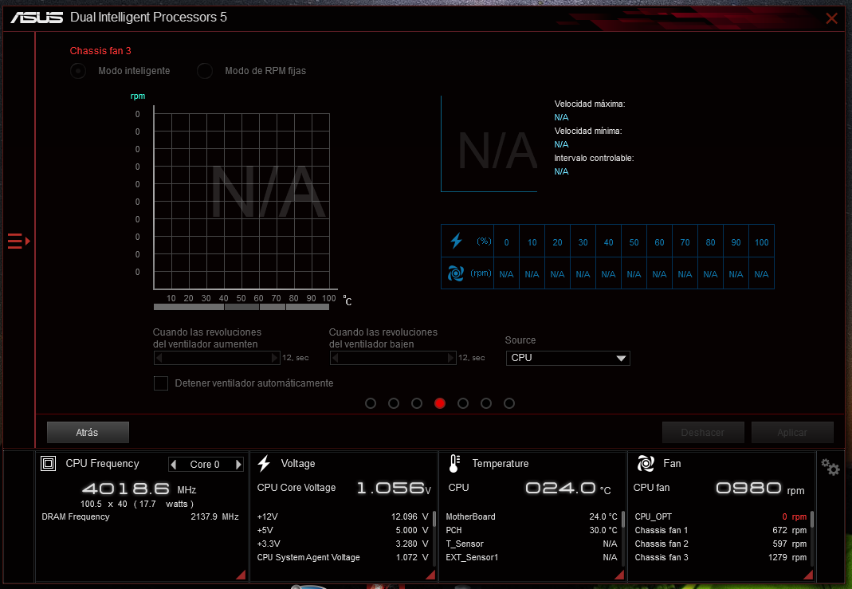
Task: Decrease fan spin-up time left arrow
Action: coord(159,358)
